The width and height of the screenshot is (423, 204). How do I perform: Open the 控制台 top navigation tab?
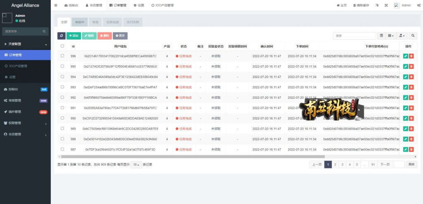(x=71, y=5)
